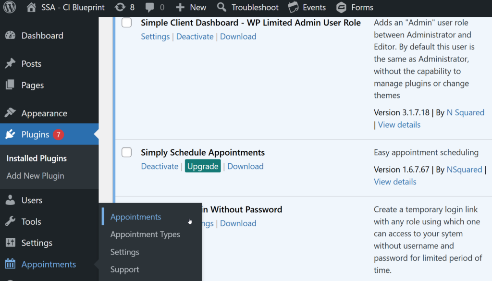
Task: Click the Troubleshoot magnifier icon
Action: click(x=221, y=7)
